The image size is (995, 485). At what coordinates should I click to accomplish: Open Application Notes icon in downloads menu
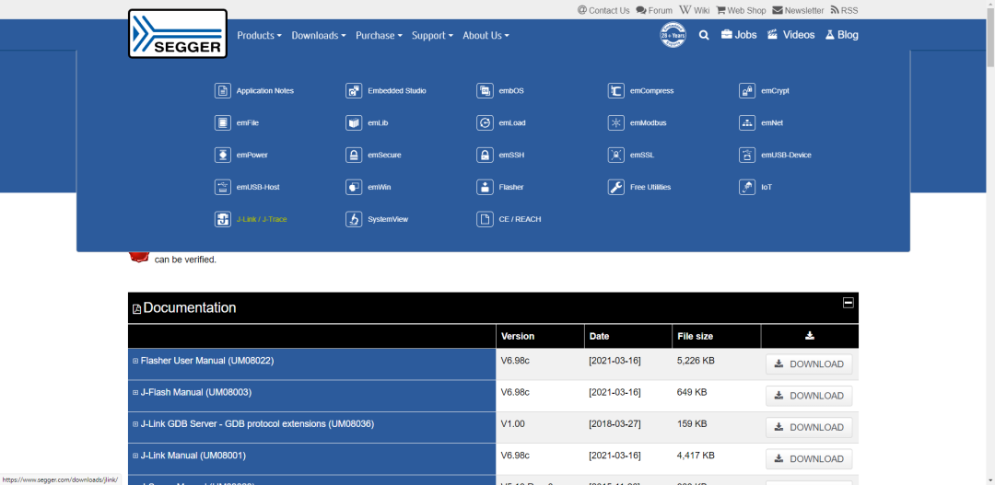(223, 91)
